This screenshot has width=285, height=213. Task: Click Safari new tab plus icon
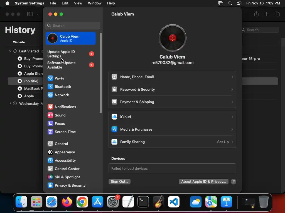pos(266,14)
